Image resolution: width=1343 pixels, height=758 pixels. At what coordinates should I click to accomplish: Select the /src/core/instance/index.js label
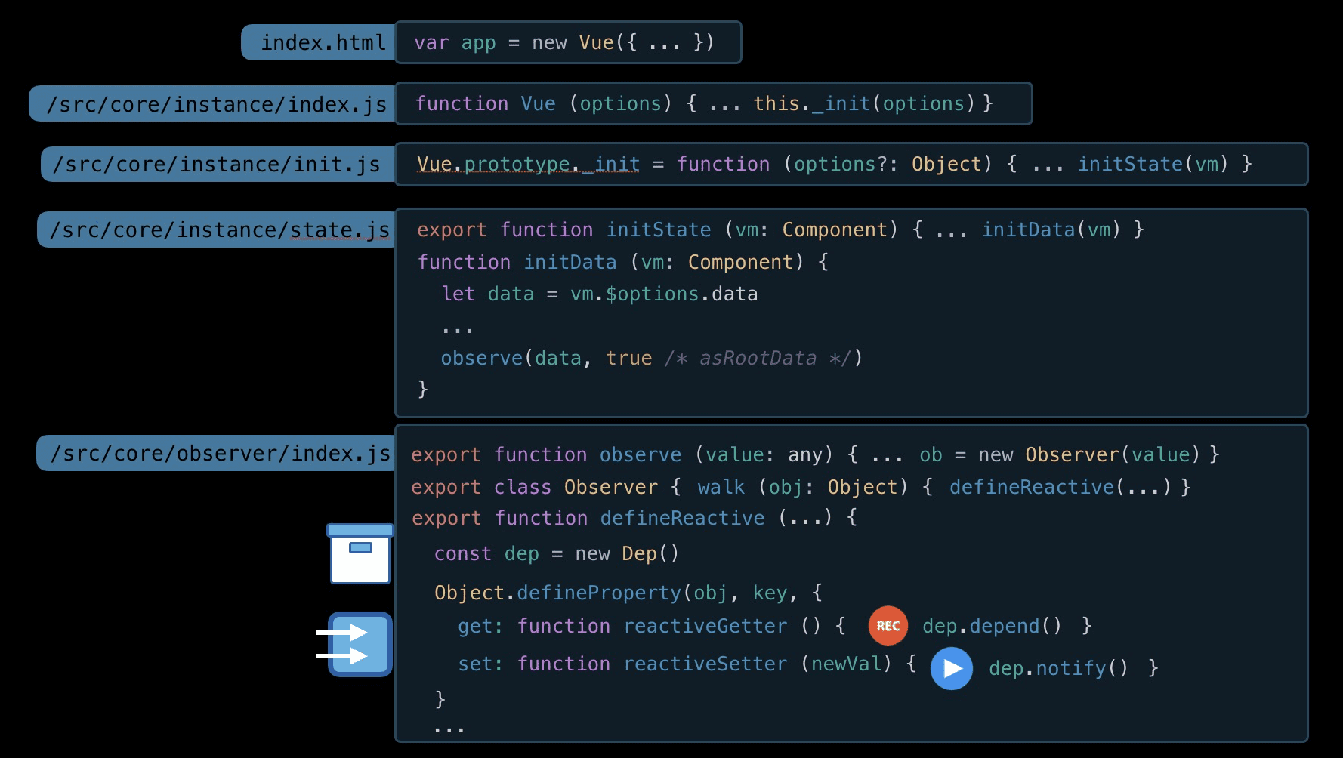pyautogui.click(x=212, y=103)
